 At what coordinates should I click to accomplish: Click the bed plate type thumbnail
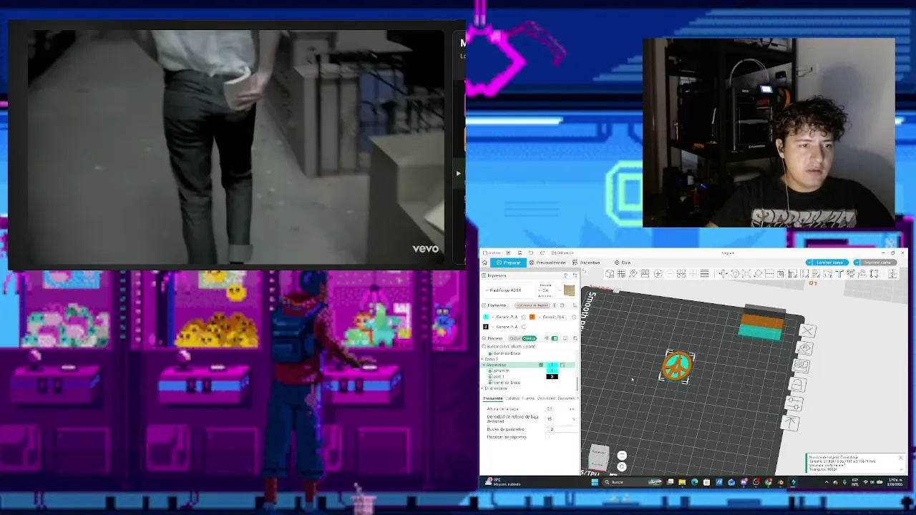point(569,290)
